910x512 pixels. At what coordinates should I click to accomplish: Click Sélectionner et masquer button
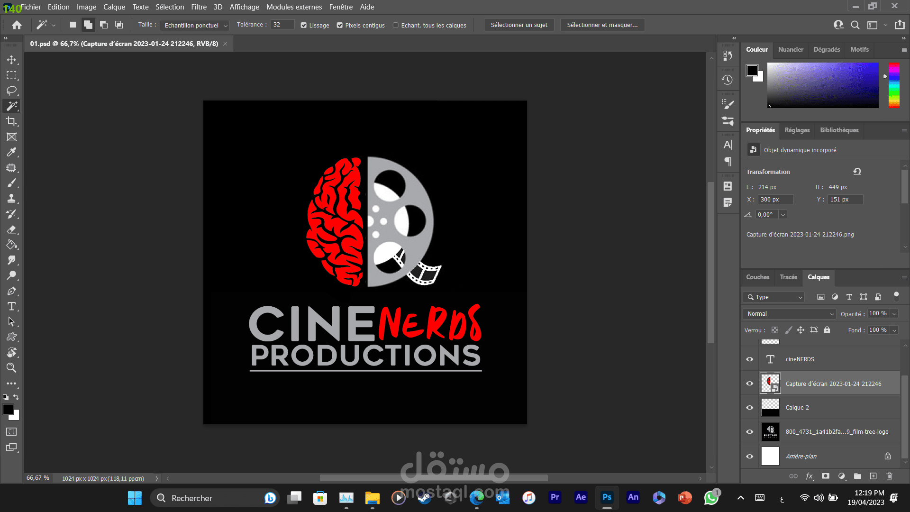(x=602, y=25)
